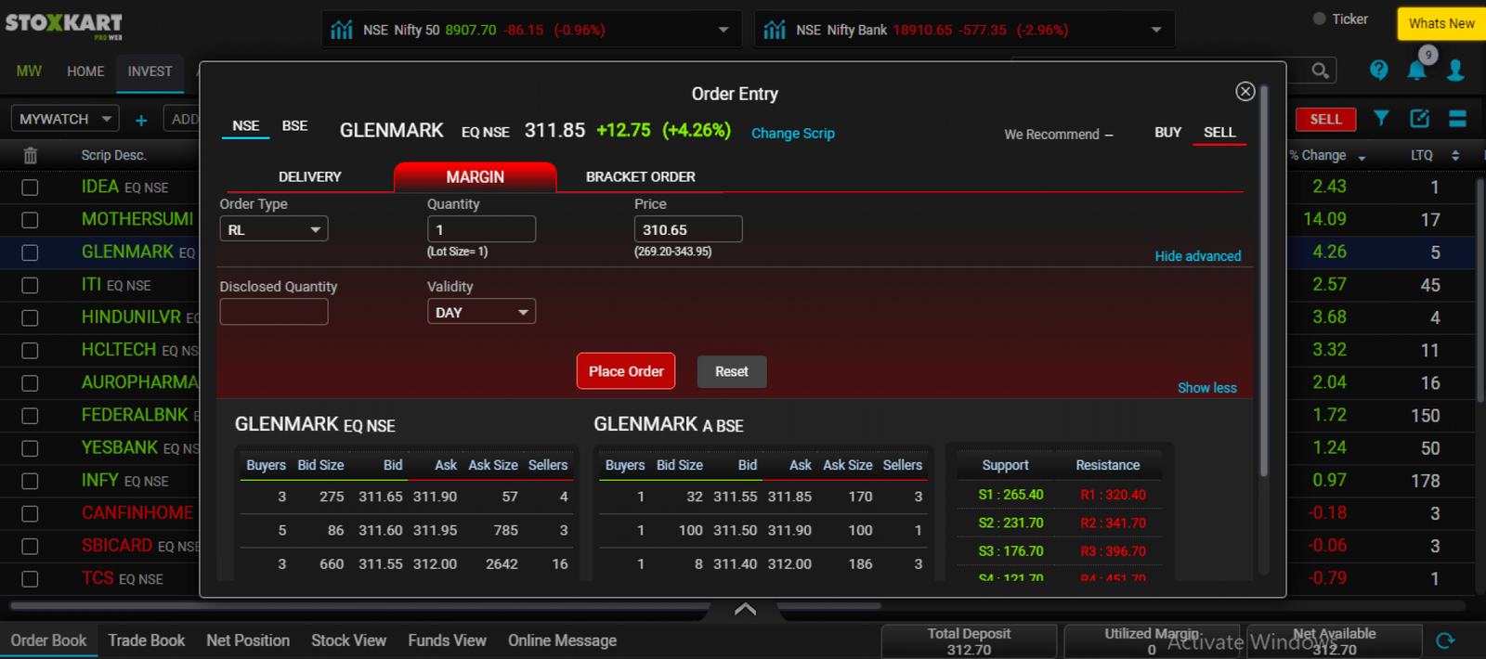Sort by the LTQ column arrows
Viewport: 1486px width, 659px height.
(x=1455, y=155)
